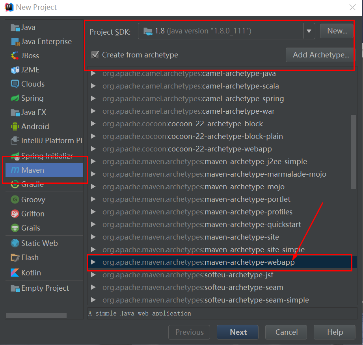Select the Spring project type label
Screen dimensions: 363x345
click(32, 98)
